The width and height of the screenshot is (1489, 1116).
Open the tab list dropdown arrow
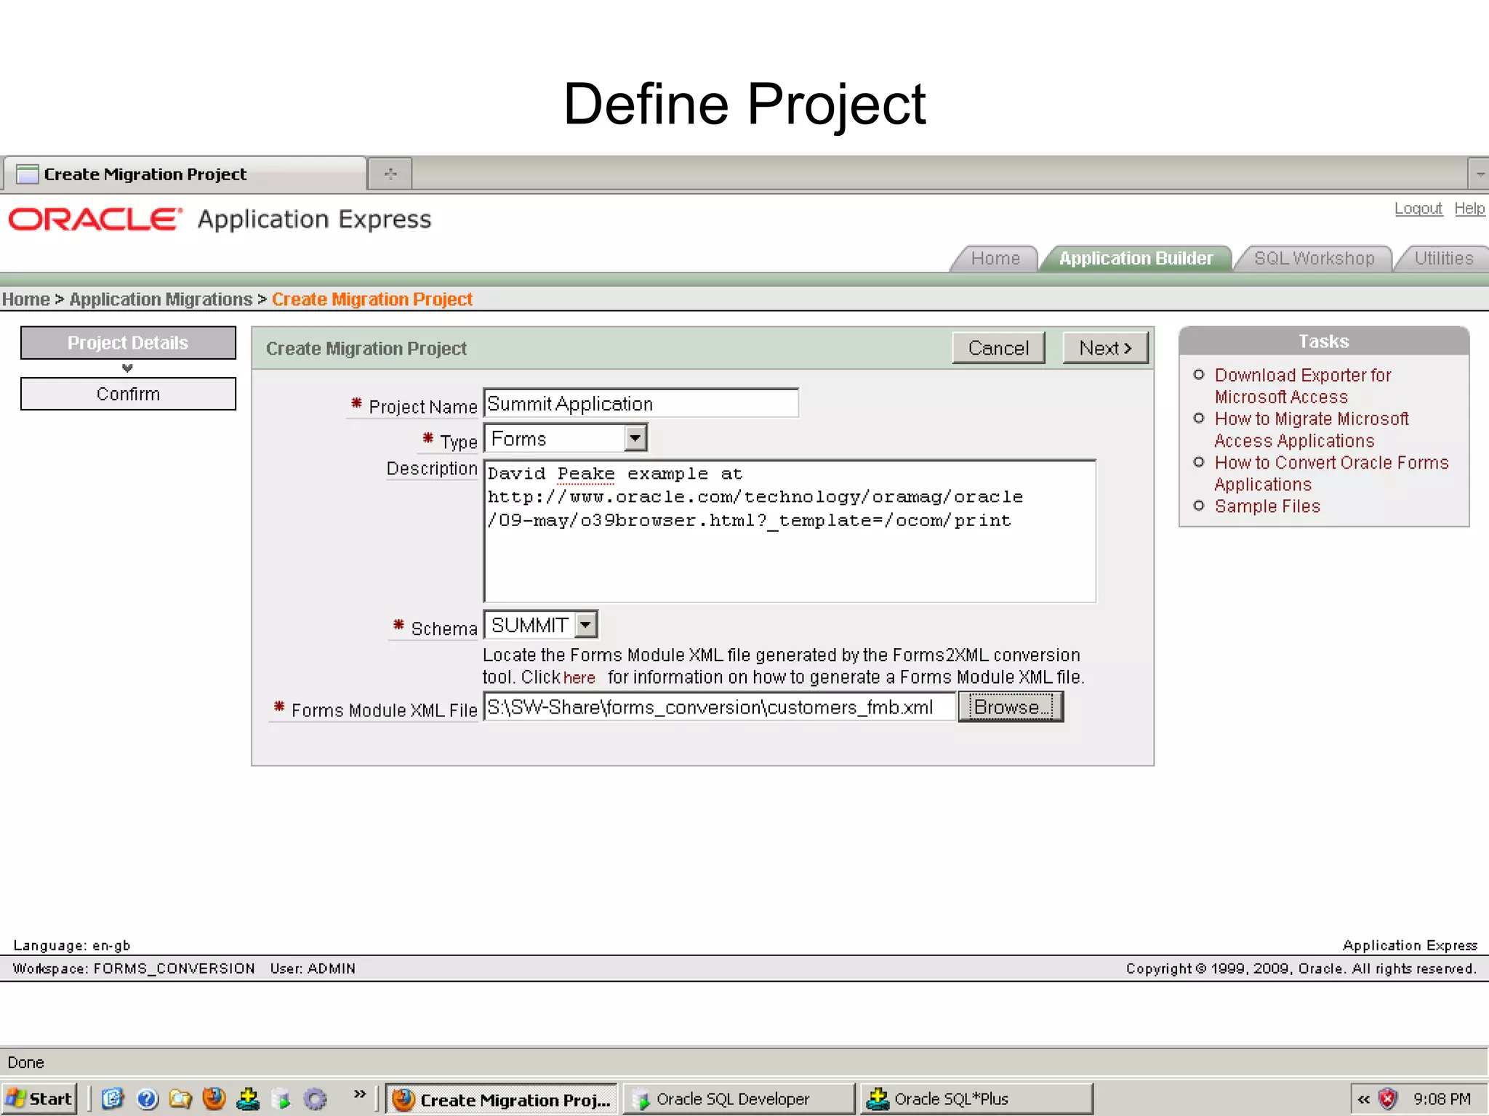[1479, 174]
